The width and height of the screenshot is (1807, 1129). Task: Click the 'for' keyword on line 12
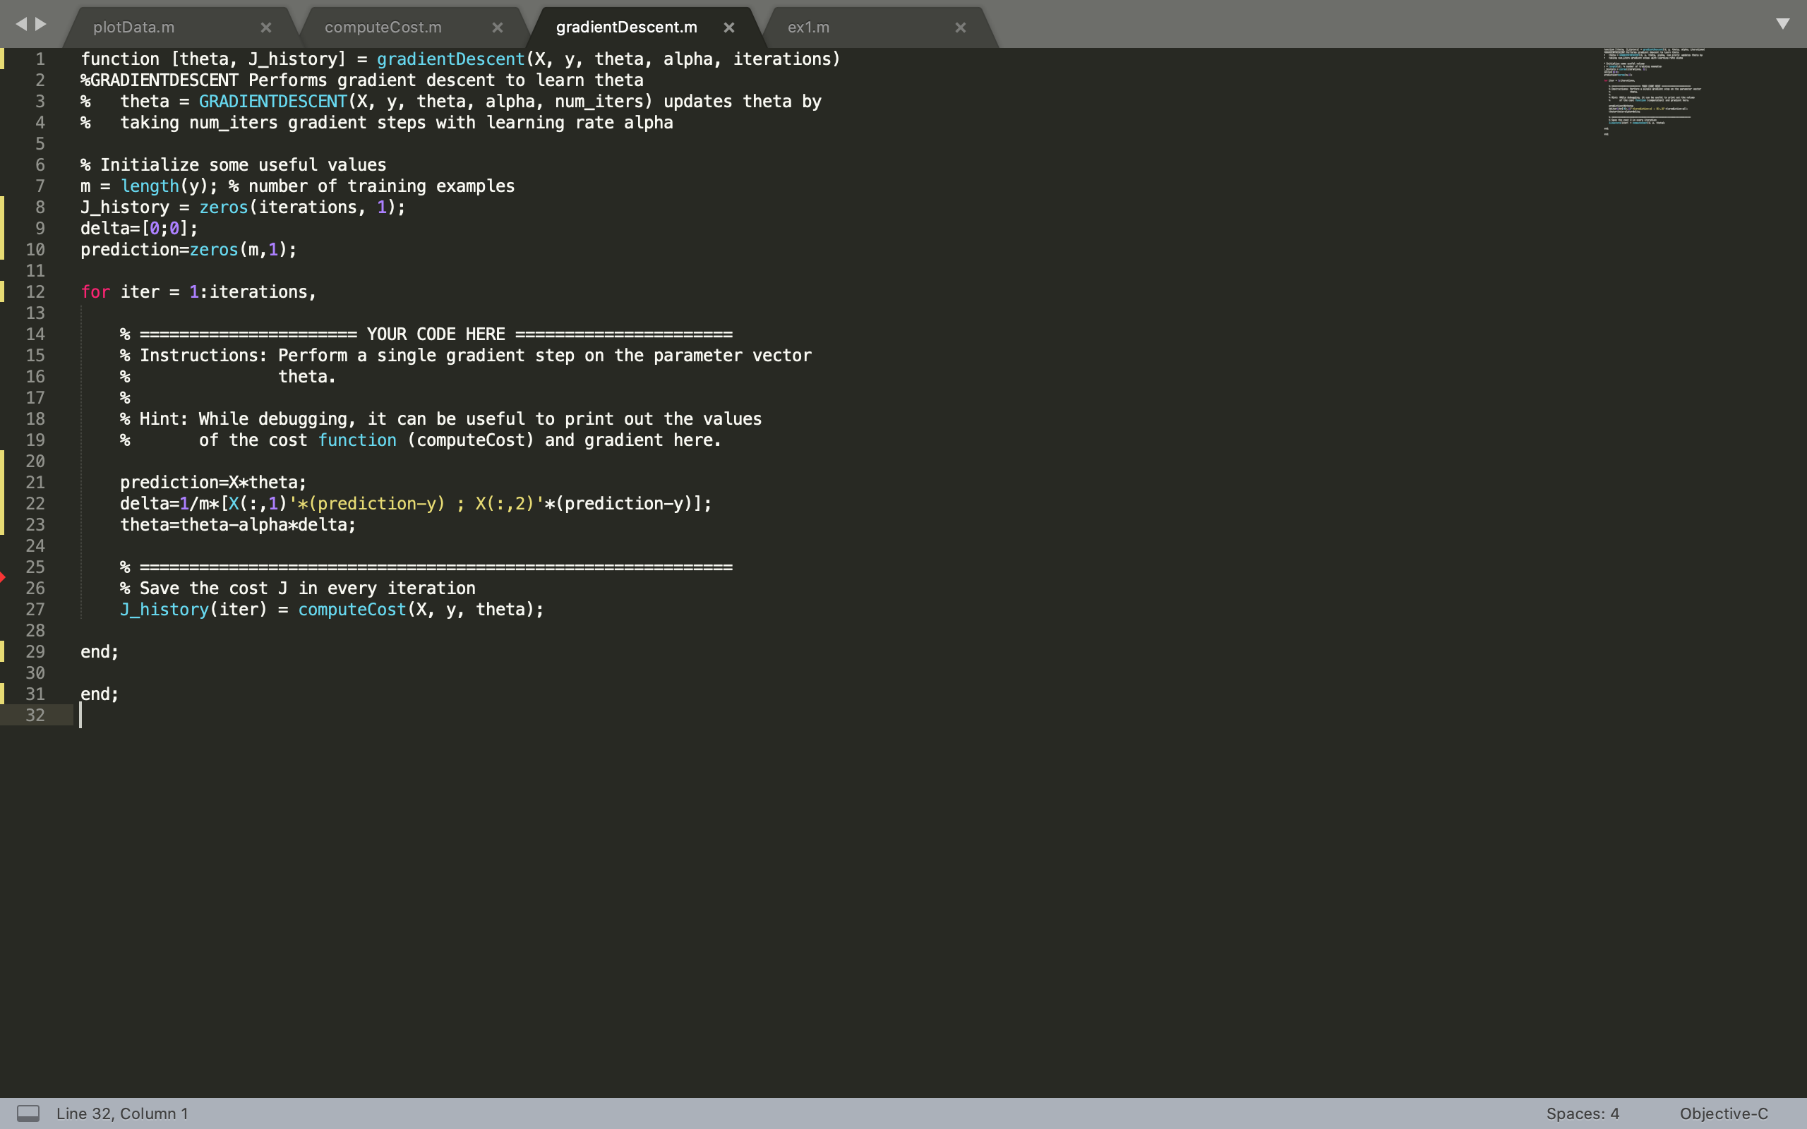(95, 292)
